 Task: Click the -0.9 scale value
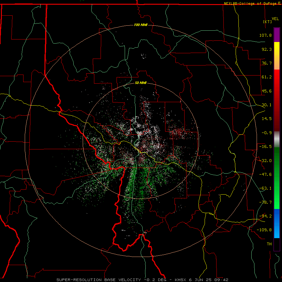point(267,133)
